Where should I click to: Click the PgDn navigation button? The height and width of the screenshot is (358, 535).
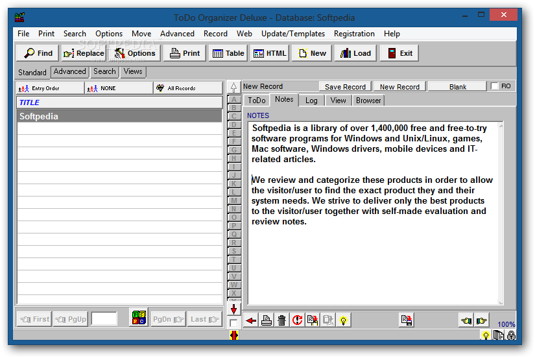[168, 320]
